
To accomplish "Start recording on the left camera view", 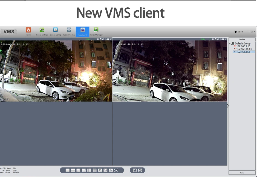I will (98, 39).
